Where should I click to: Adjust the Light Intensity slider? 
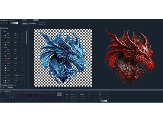[x=13, y=23]
